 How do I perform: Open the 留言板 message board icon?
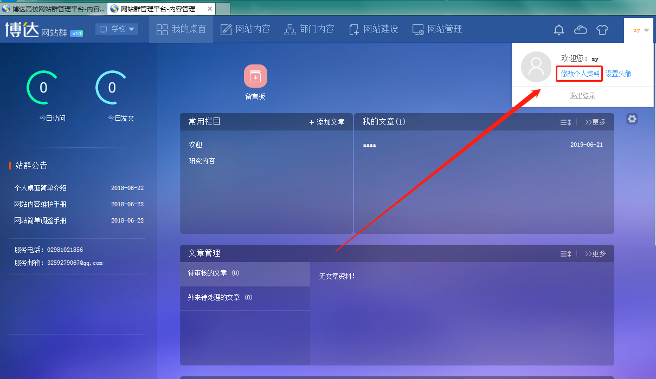tap(255, 76)
